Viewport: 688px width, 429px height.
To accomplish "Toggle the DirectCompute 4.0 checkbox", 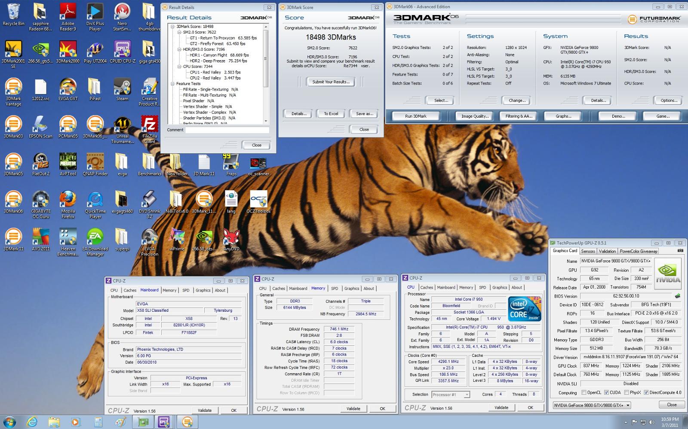I will click(646, 392).
